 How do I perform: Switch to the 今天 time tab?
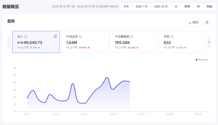point(126,6)
